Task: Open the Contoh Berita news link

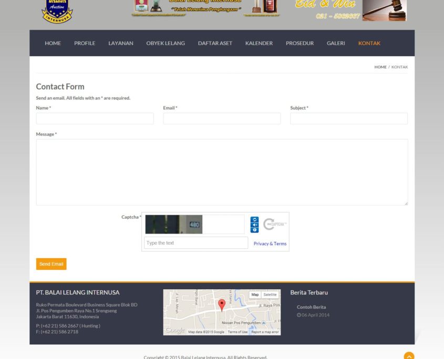Action: (x=311, y=307)
